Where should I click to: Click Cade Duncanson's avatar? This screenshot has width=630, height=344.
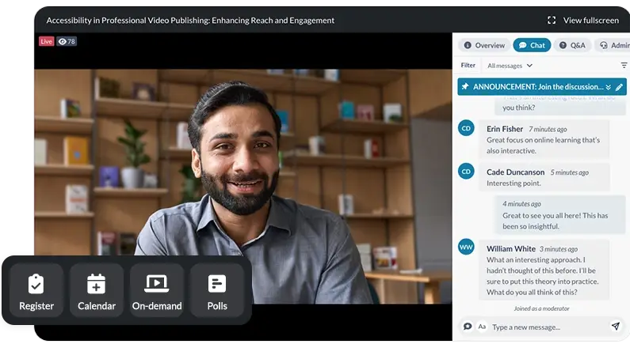[x=466, y=172]
